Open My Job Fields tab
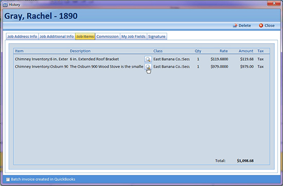This screenshot has height=186, width=283. pyautogui.click(x=133, y=36)
